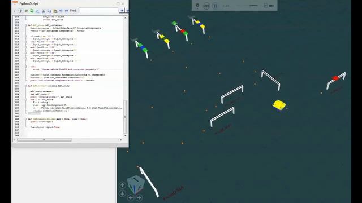
Task: Click the view orientation cube
Action: tap(136, 184)
